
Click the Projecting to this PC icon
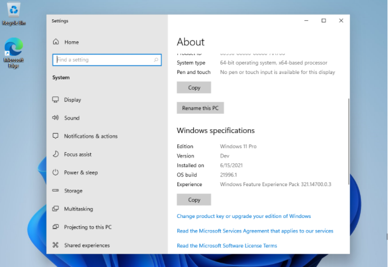coord(56,227)
